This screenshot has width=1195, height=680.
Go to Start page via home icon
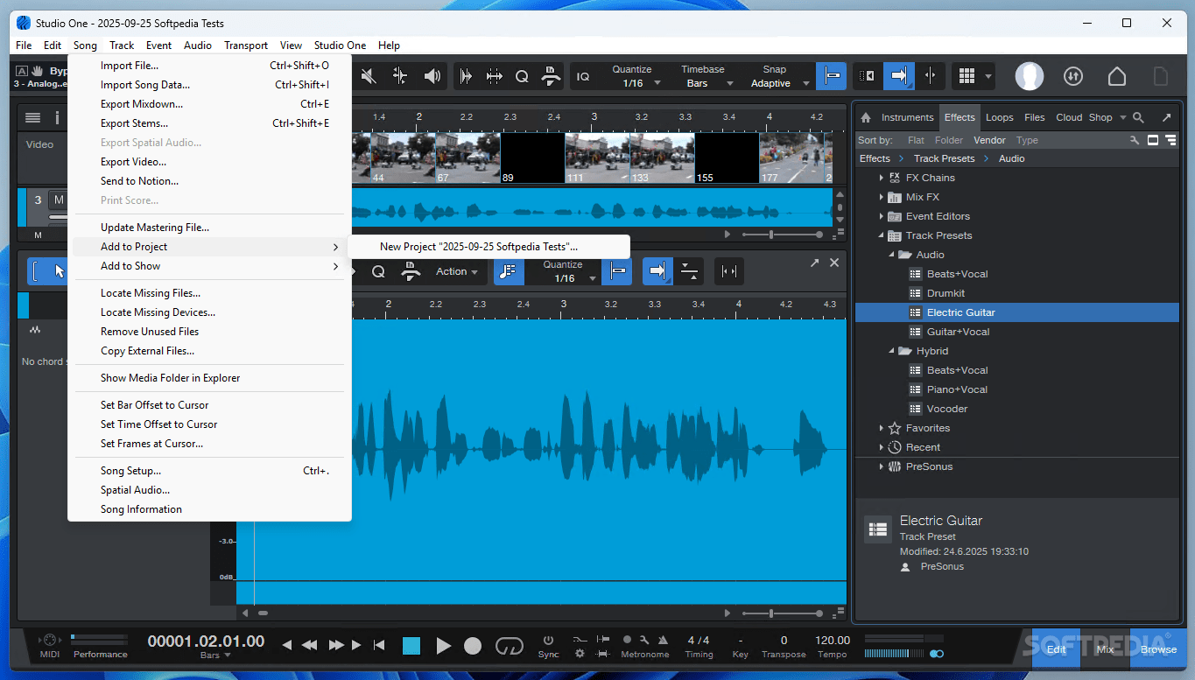tap(1117, 76)
